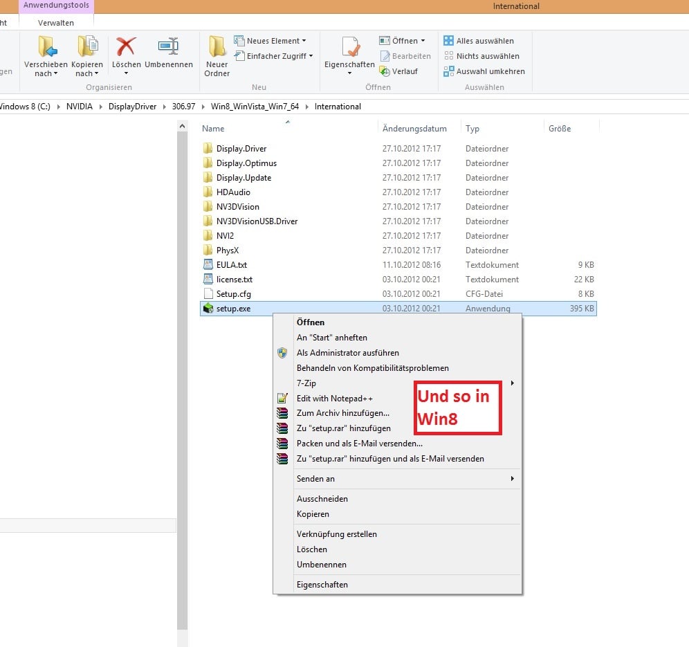This screenshot has height=647, width=689.
Task: Click the navigation pane scroll-up arrow
Action: tap(183, 126)
